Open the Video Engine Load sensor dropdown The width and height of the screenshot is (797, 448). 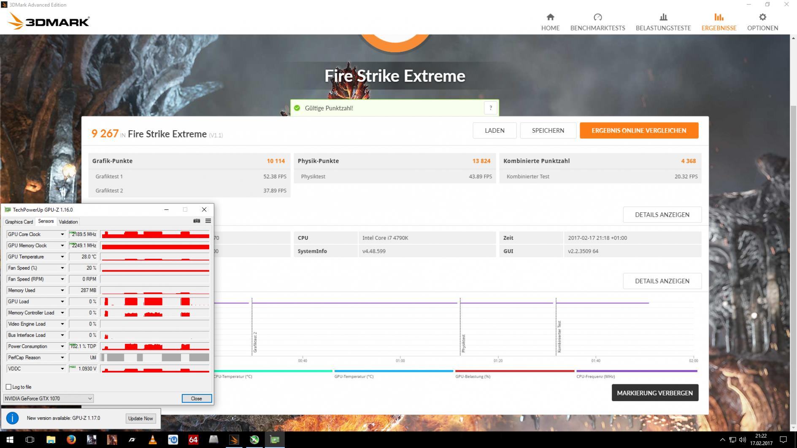coord(62,324)
